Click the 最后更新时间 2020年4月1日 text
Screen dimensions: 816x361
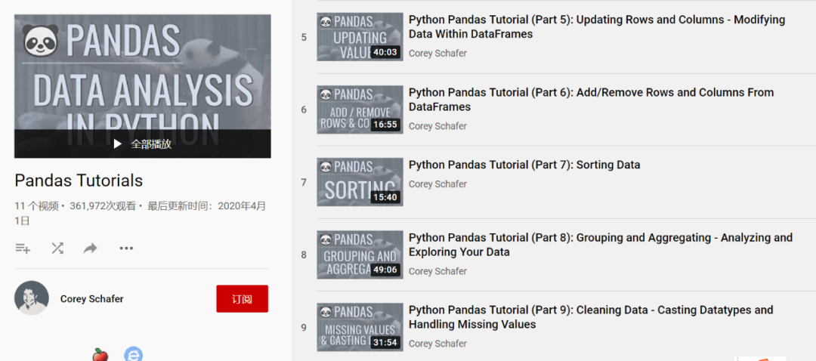[141, 213]
